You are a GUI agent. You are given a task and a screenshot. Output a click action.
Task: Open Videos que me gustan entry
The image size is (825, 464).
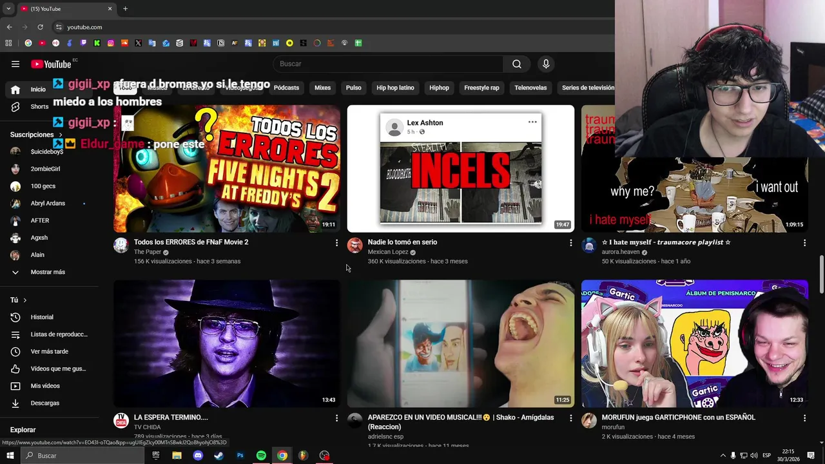tap(49, 369)
